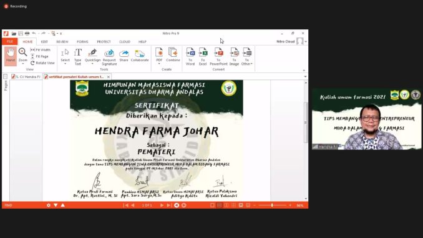Convert document To PowerPoint
This screenshot has width=423, height=238.
click(218, 56)
